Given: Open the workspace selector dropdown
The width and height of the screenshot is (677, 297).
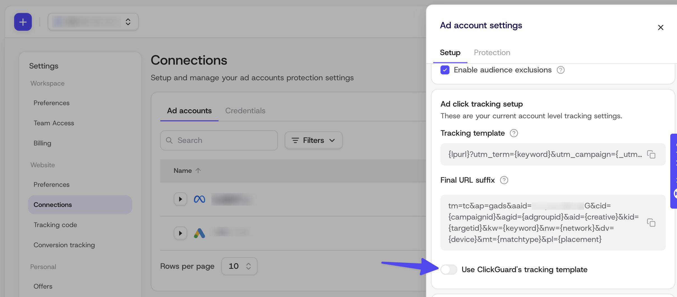Looking at the screenshot, I should [x=93, y=22].
